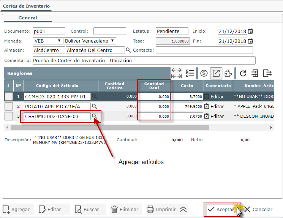Image resolution: width=283 pixels, height=218 pixels.
Task: Click the Comentario text field
Action: click(144, 60)
